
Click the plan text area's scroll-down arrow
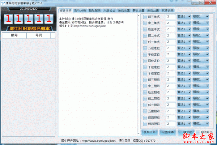pos(138,133)
